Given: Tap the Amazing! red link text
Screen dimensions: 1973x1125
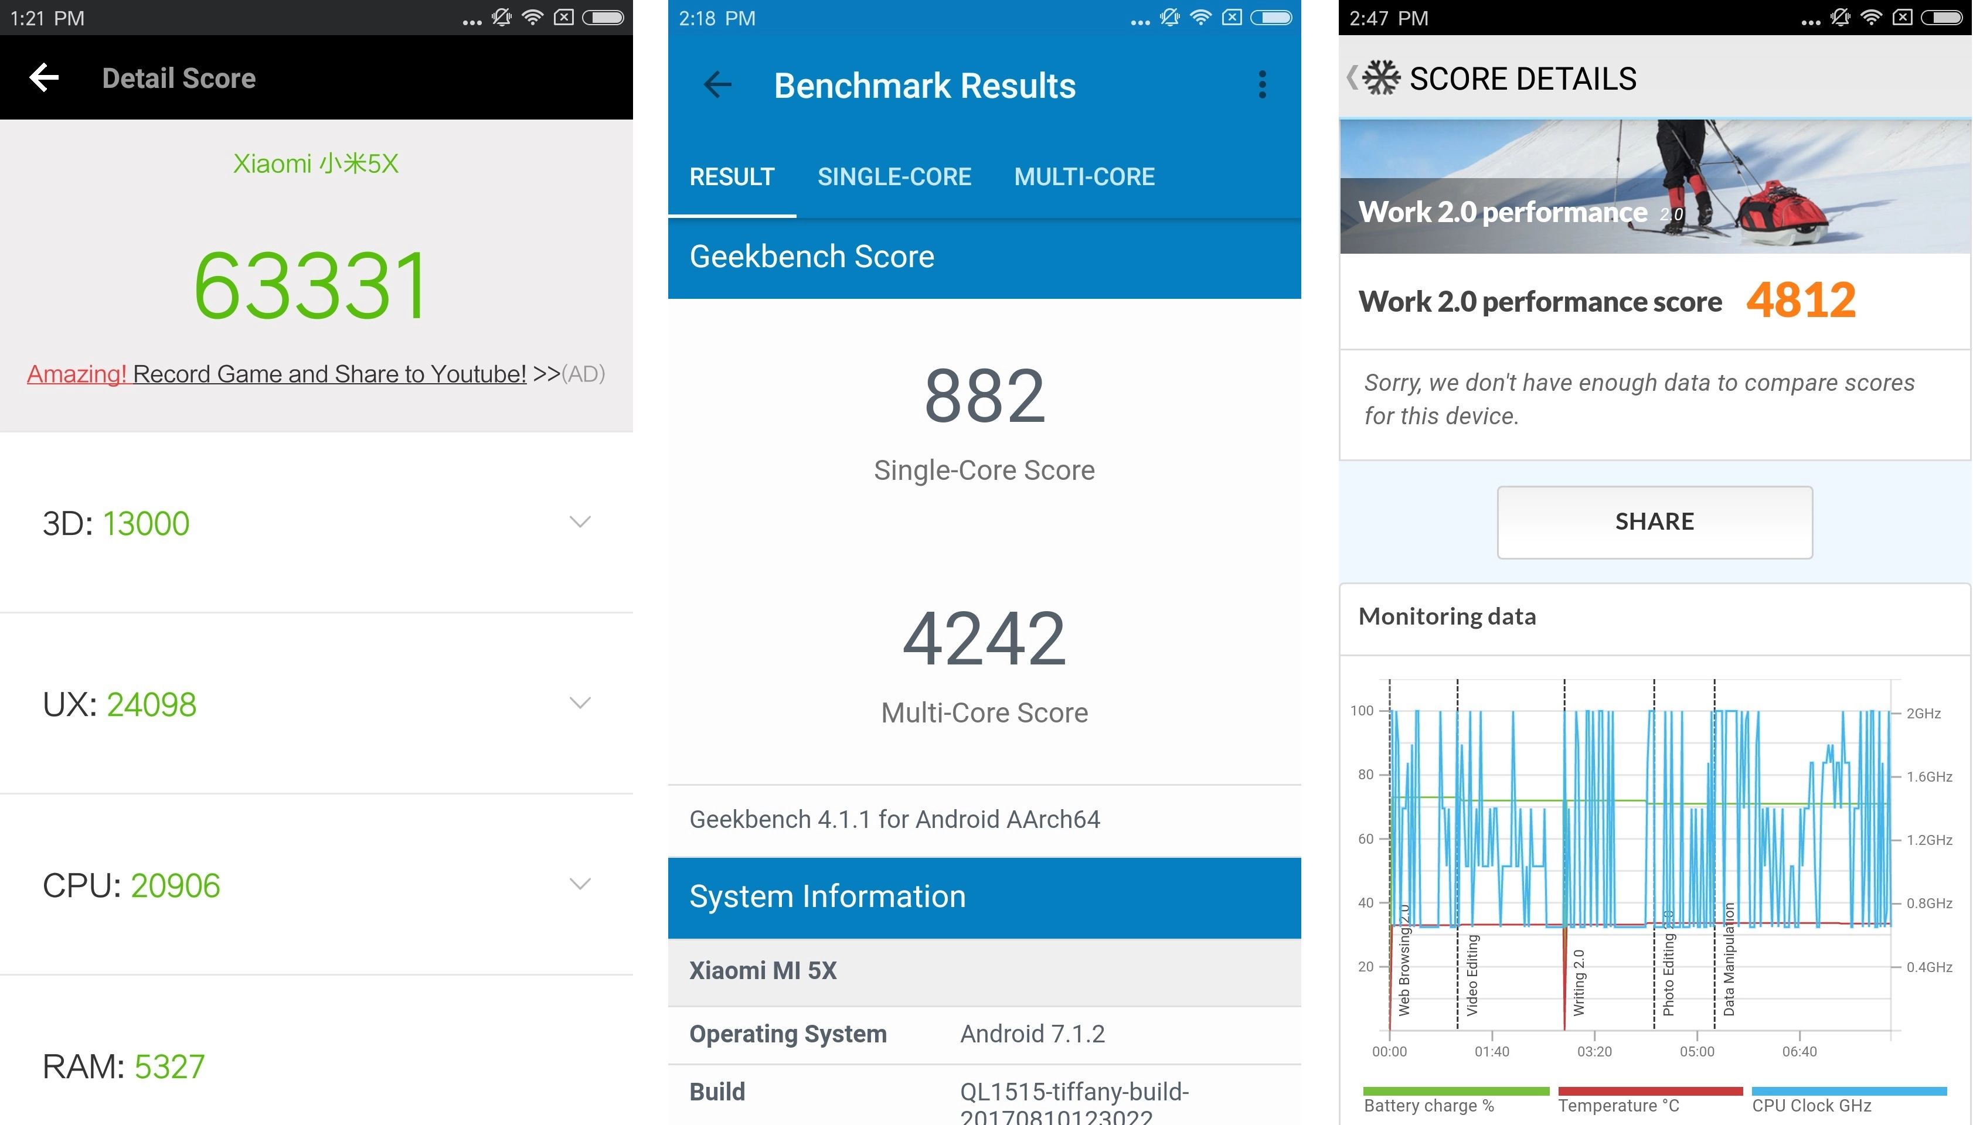Looking at the screenshot, I should tap(77, 374).
